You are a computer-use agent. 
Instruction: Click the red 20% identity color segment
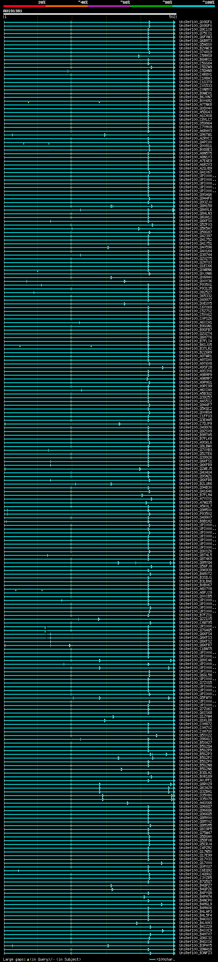(x=25, y=6)
